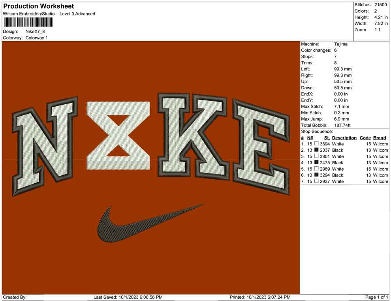Click the "St." column header

click(x=327, y=137)
